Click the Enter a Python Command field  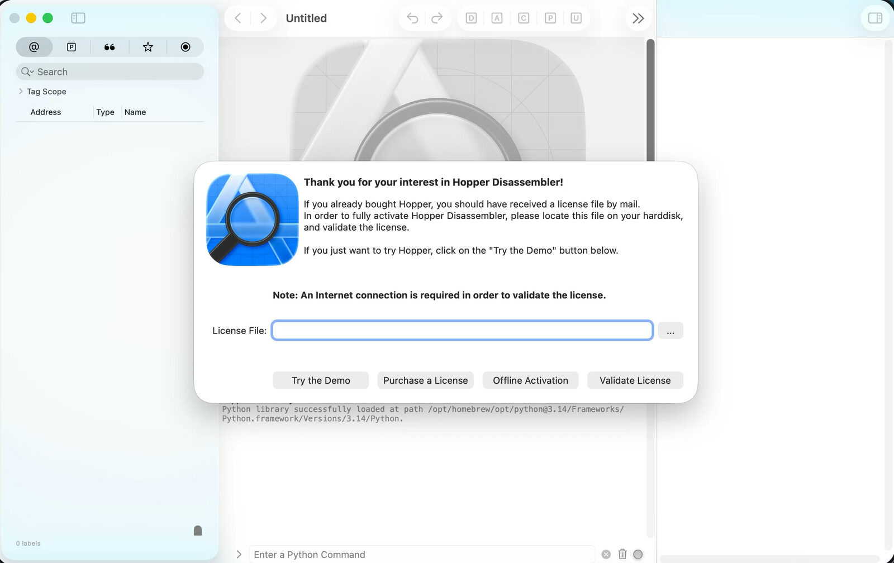coord(422,555)
